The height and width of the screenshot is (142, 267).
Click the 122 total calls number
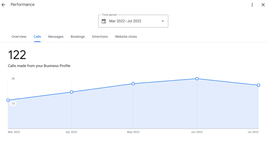17,55
